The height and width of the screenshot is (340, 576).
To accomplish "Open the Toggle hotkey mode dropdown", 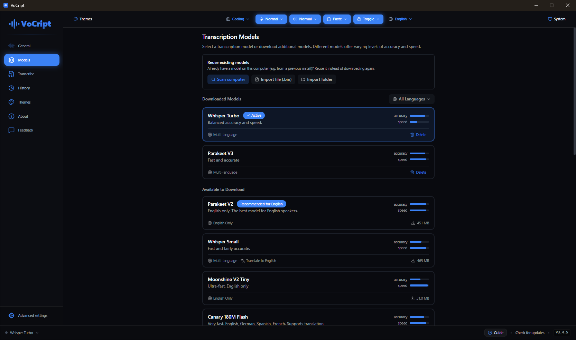I will click(x=368, y=19).
